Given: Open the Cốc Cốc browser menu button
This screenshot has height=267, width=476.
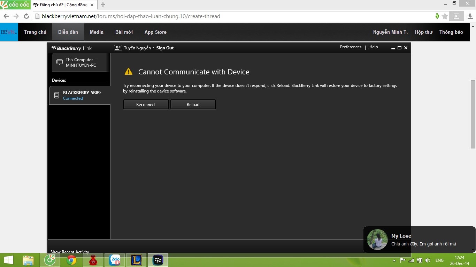Looking at the screenshot, I should click(15, 5).
